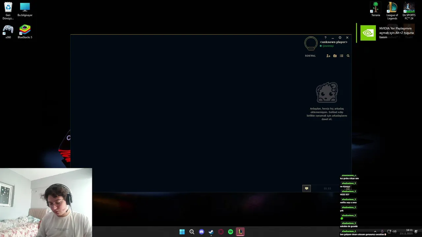Click the summoner profile icon ring
The image size is (422, 237).
(311, 43)
